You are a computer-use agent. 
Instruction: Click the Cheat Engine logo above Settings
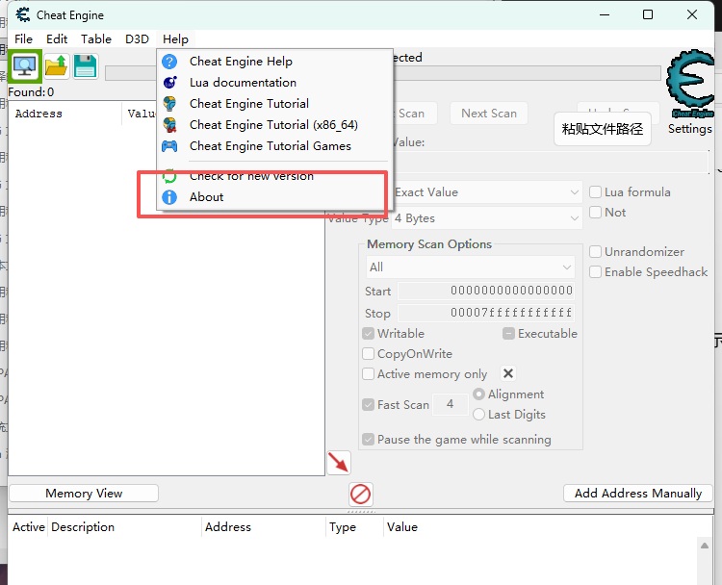pyautogui.click(x=690, y=84)
